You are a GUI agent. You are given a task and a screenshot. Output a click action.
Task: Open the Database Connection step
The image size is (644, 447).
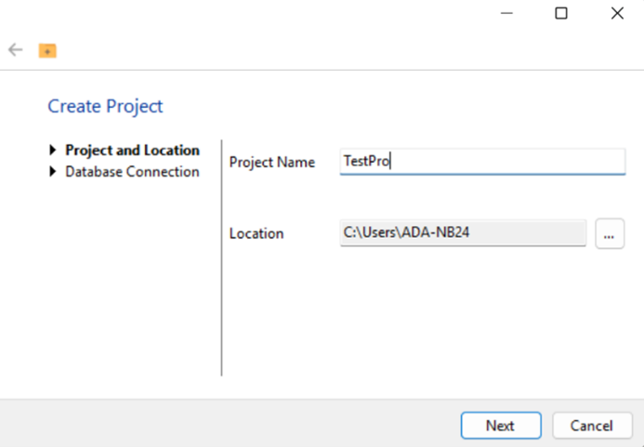[x=132, y=172]
